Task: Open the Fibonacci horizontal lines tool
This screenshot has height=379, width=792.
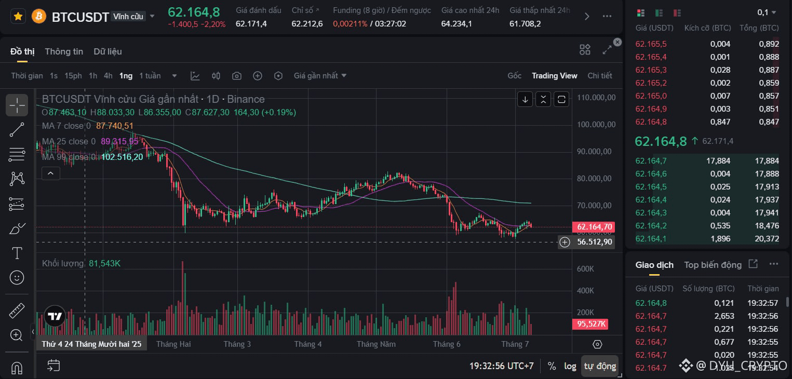Action: [17, 154]
